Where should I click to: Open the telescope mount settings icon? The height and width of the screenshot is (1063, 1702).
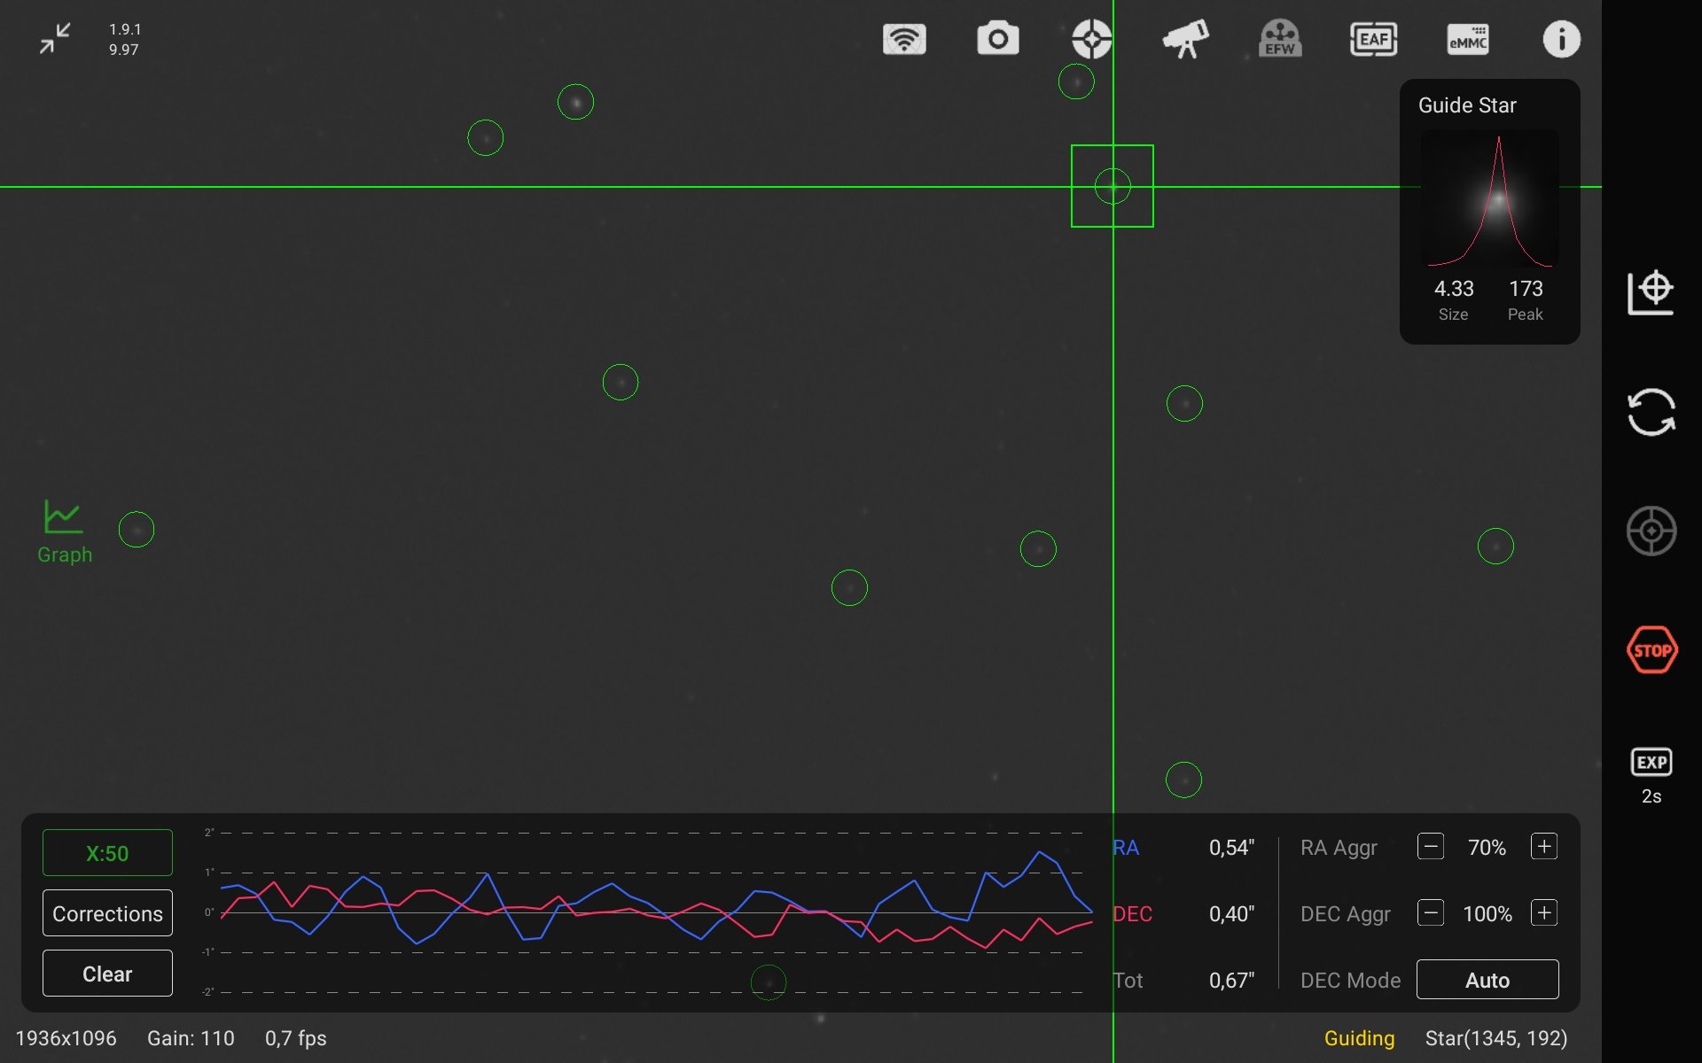tap(1185, 39)
